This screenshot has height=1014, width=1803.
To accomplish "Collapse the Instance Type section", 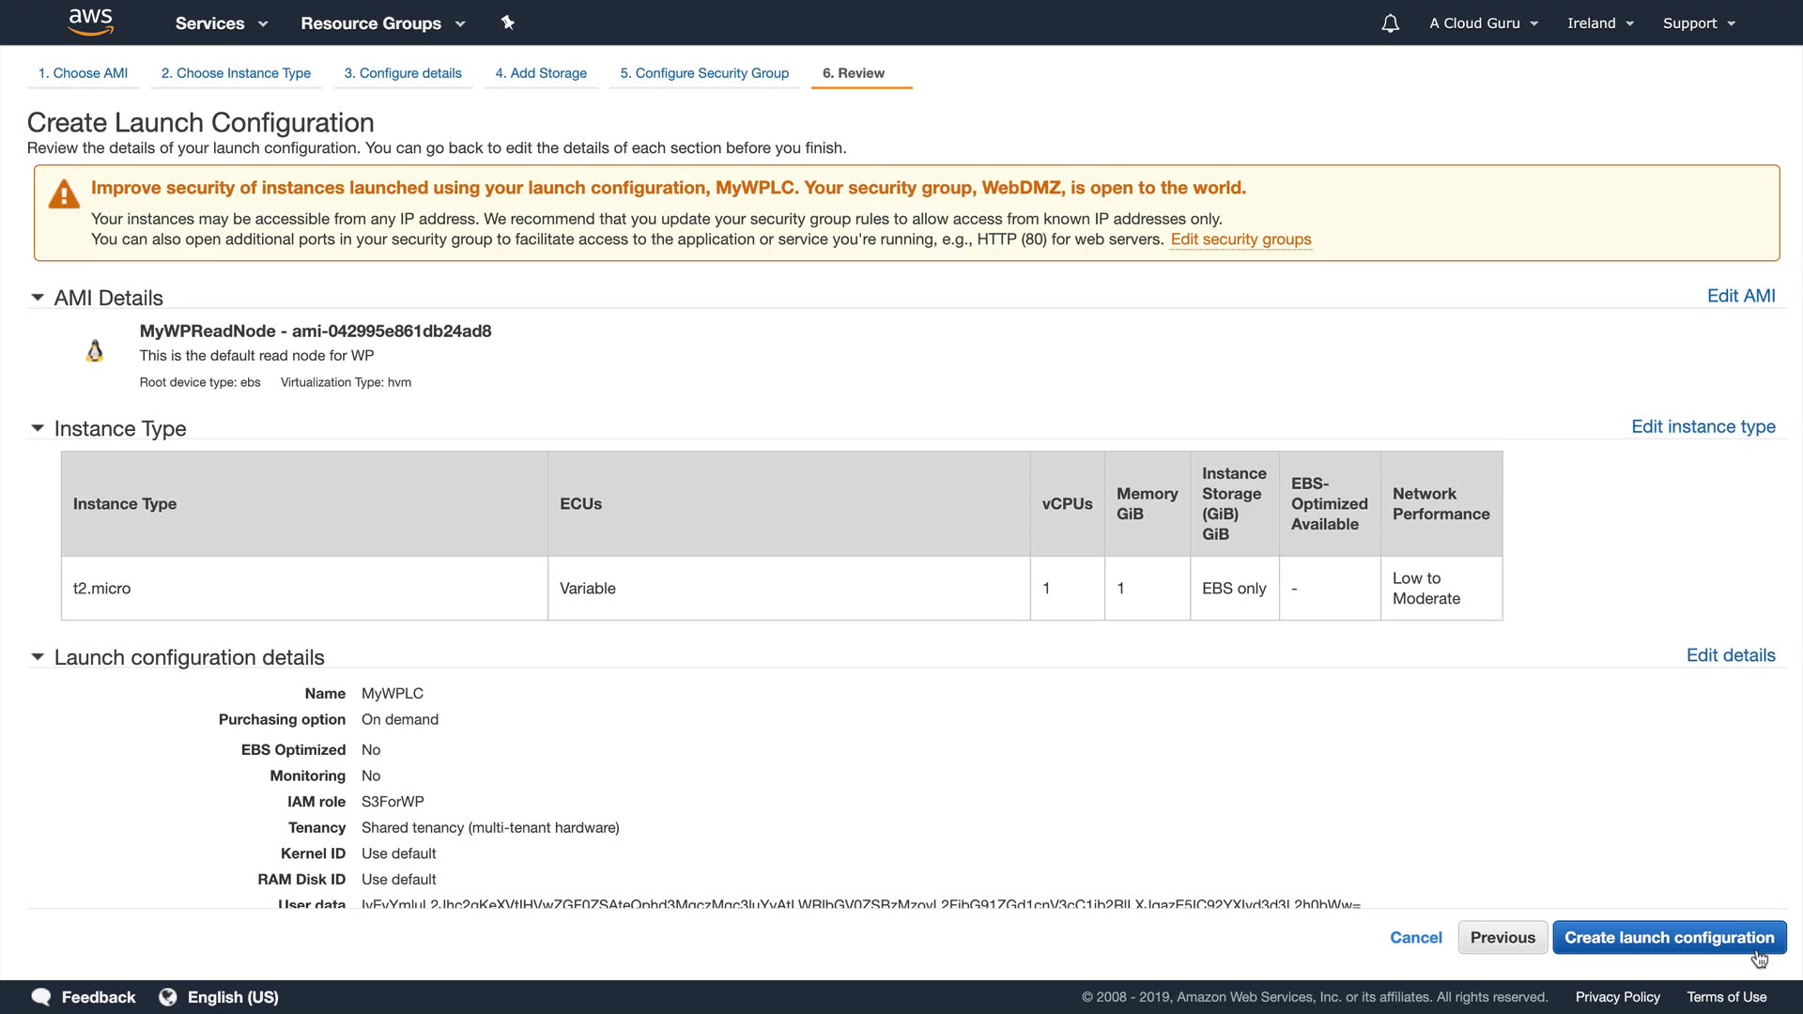I will (38, 428).
